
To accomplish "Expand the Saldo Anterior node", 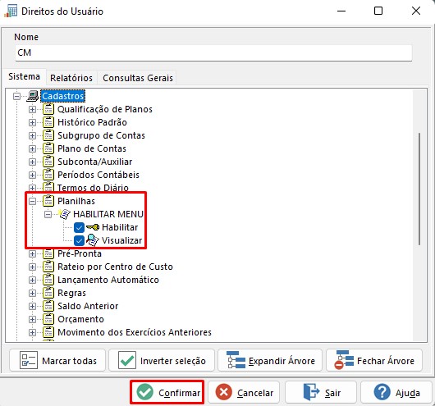I will (33, 306).
